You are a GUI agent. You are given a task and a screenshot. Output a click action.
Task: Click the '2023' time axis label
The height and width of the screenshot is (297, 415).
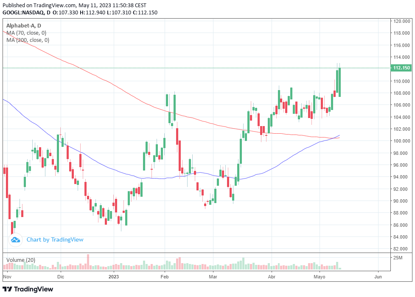point(114,277)
